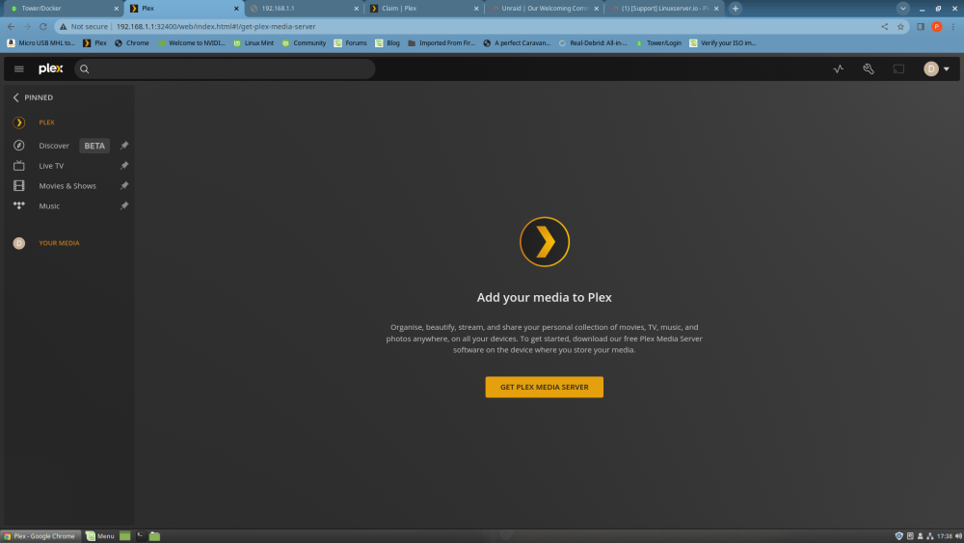The width and height of the screenshot is (964, 543).
Task: Click the volume tray icon
Action: [958, 536]
